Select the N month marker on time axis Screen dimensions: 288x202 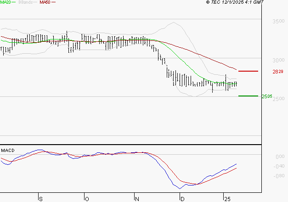click(x=137, y=199)
